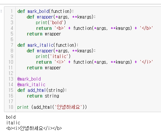Click the <b><i>안녕하세요</i></b> output line
The width and height of the screenshot is (161, 136).
[34, 128]
